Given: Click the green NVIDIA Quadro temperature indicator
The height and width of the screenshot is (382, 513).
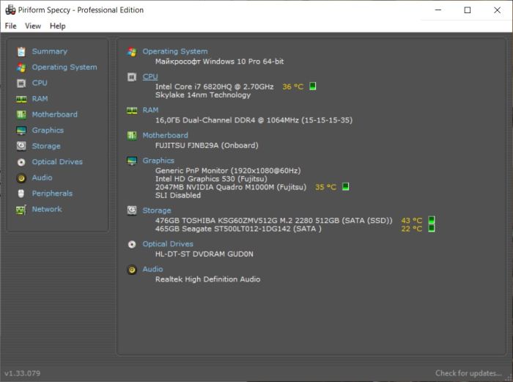Looking at the screenshot, I should (345, 186).
